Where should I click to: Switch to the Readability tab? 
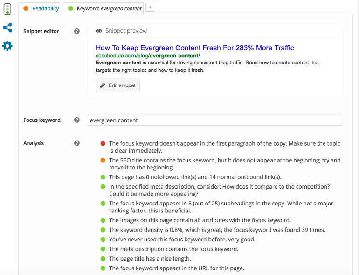(41, 8)
